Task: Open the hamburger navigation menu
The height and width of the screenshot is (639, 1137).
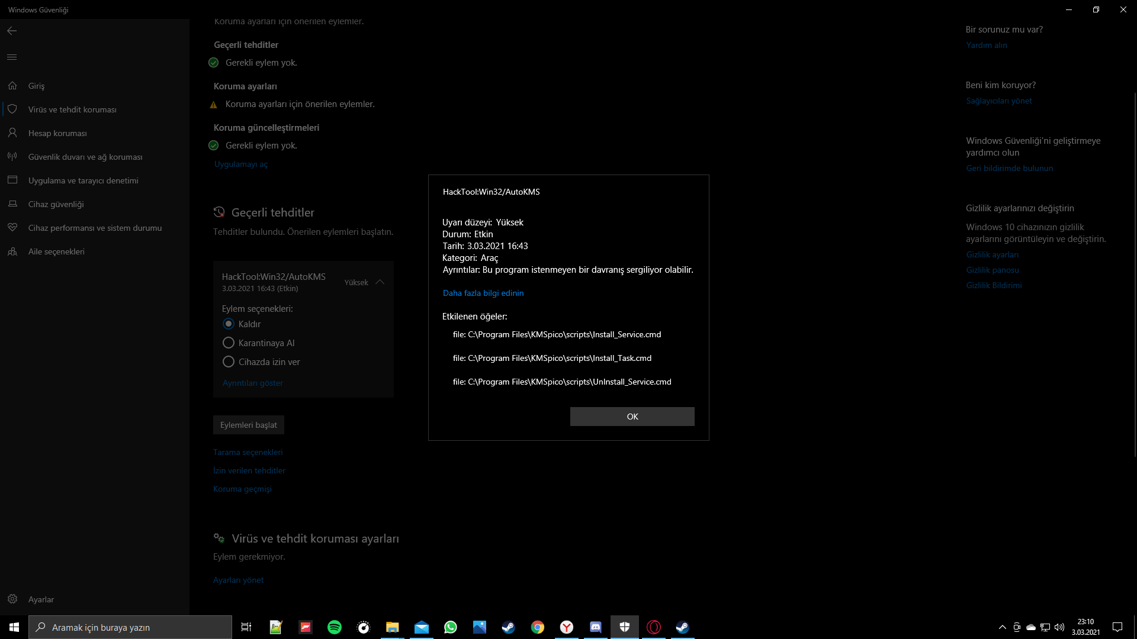Action: pyautogui.click(x=12, y=57)
